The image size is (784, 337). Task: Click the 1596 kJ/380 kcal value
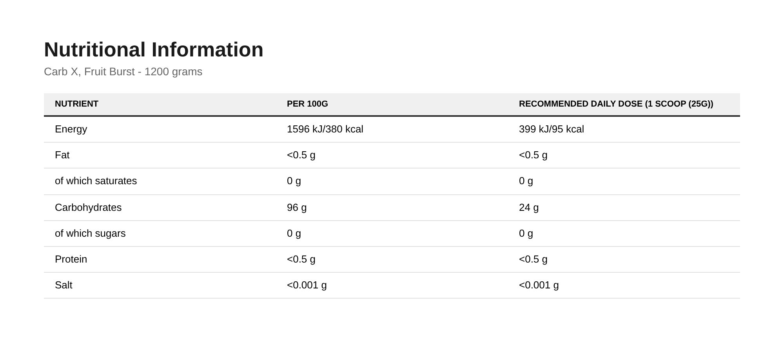coord(325,129)
